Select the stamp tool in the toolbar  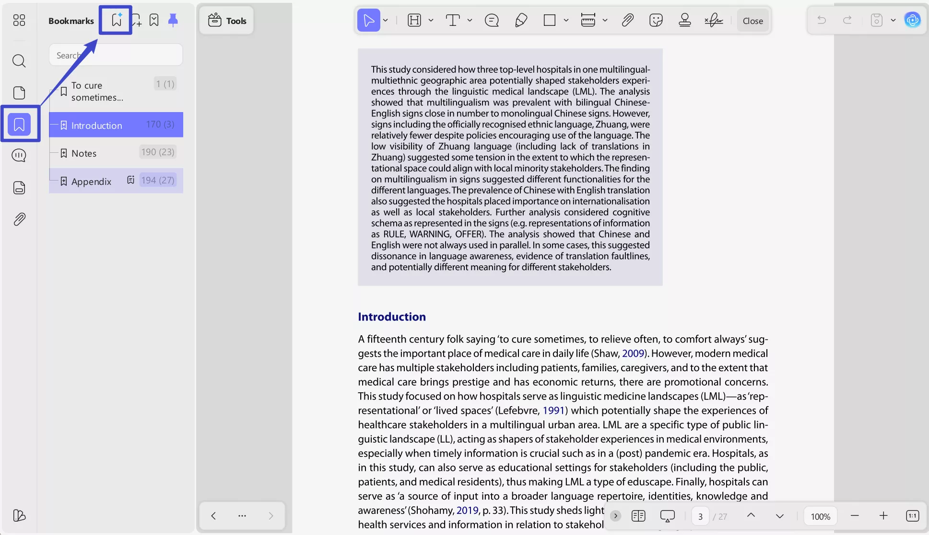[x=684, y=20]
